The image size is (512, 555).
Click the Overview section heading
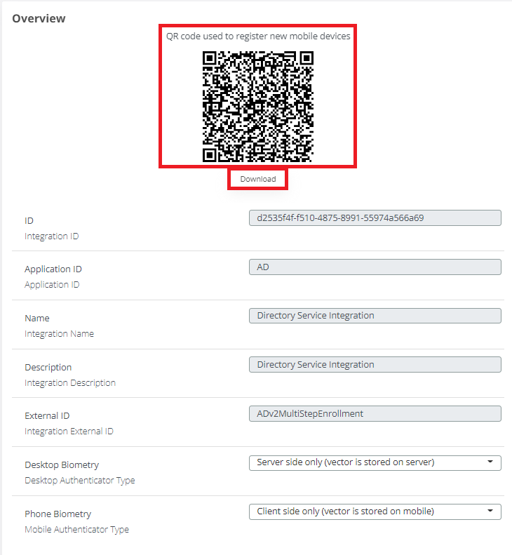coord(39,19)
